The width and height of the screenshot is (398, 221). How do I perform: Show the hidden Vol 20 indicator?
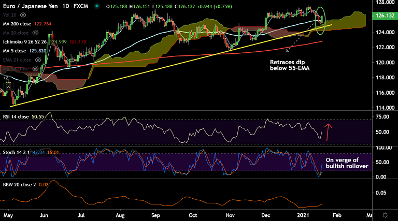pos(23,15)
